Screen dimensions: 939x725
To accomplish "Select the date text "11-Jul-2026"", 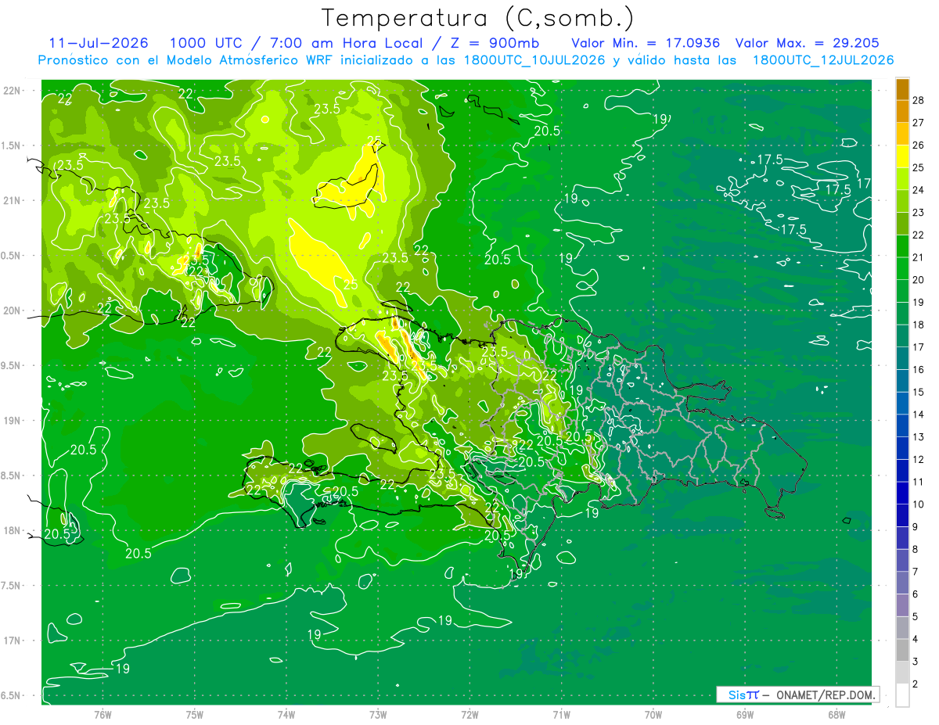I will click(x=99, y=43).
